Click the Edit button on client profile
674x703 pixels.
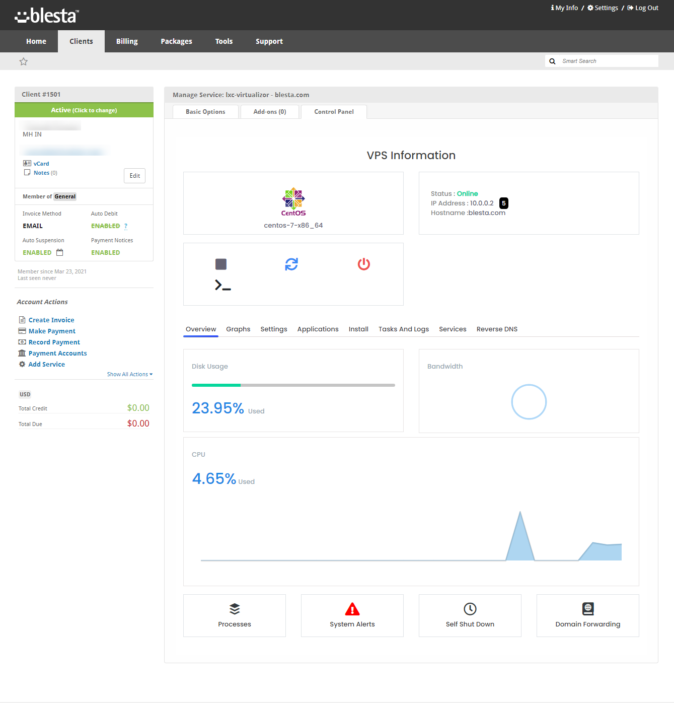click(x=134, y=175)
